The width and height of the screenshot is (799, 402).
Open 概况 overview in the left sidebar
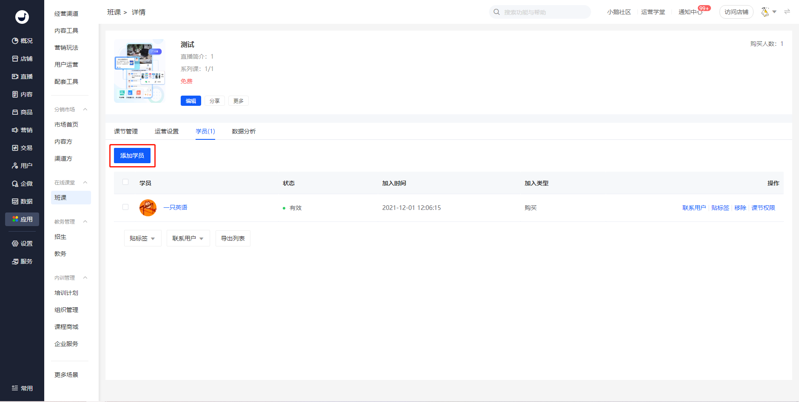pos(22,41)
